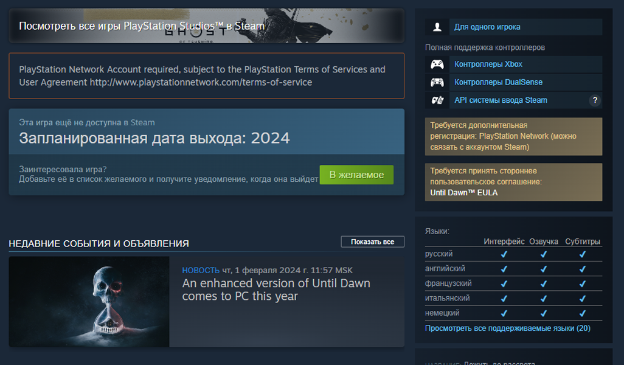Click the single-player person icon

pos(437,27)
